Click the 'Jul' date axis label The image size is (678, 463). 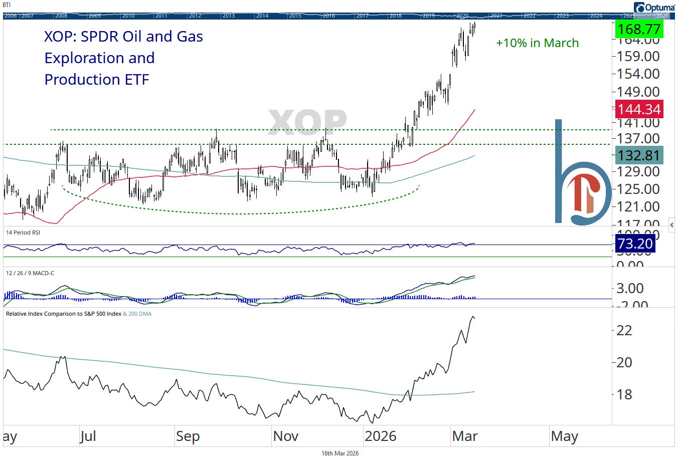(88, 436)
